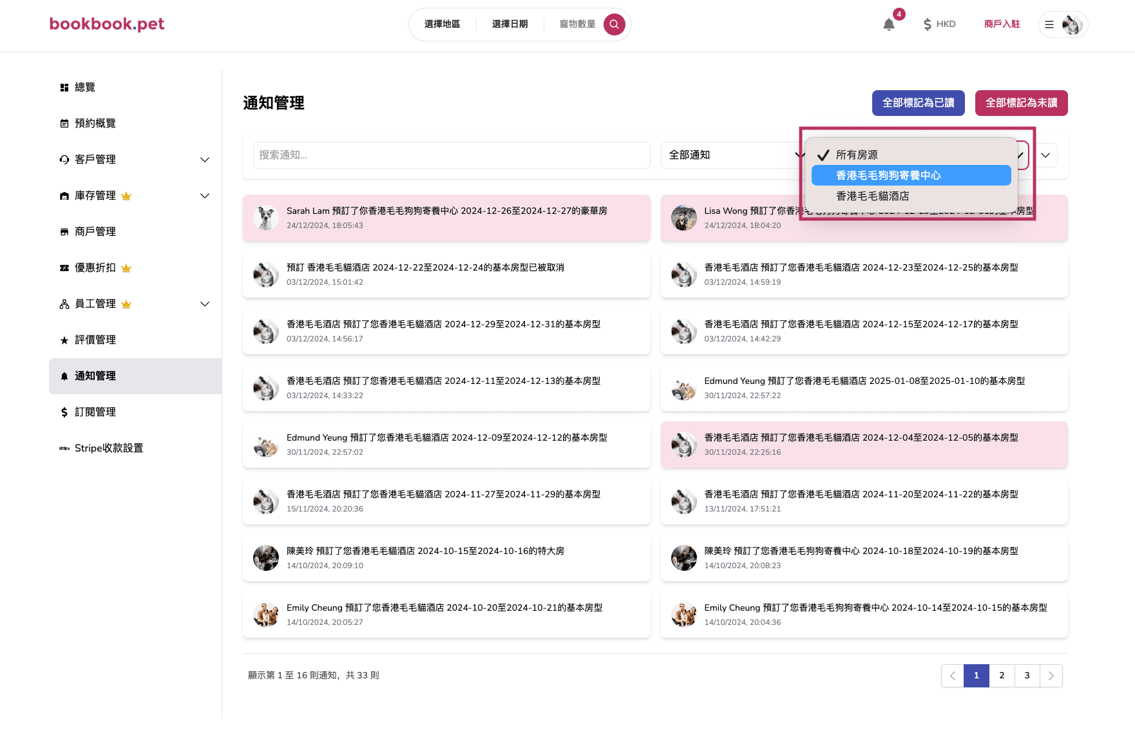Click the 訂閱管理 dollar icon

(64, 412)
